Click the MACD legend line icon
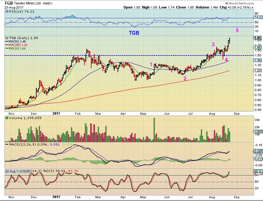This screenshot has height=201, width=263. (7, 144)
